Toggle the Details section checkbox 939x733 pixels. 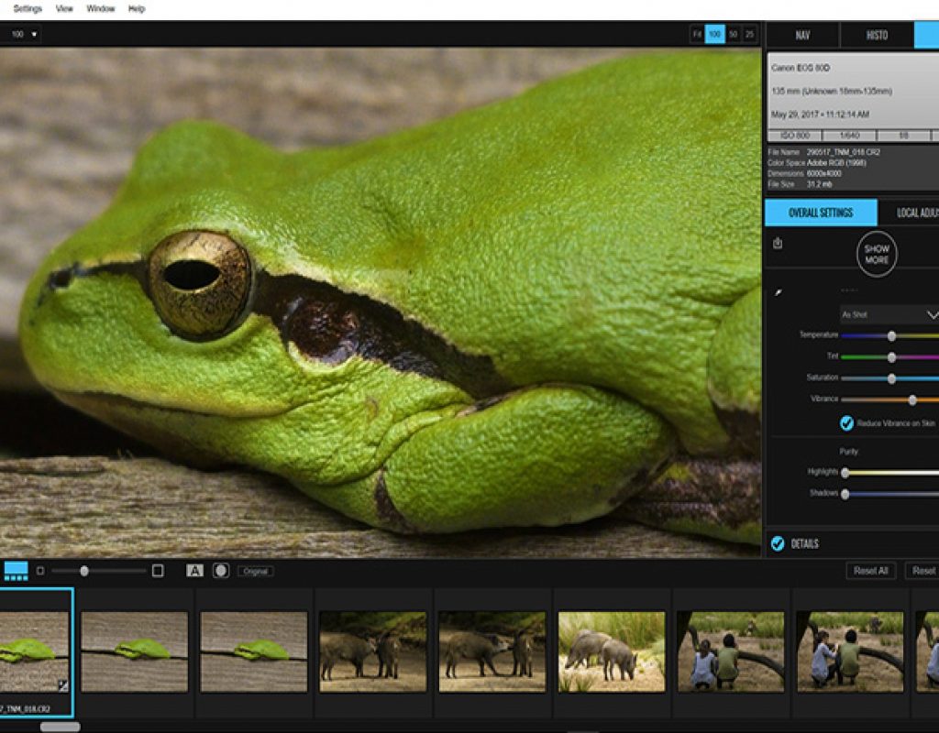[x=778, y=543]
